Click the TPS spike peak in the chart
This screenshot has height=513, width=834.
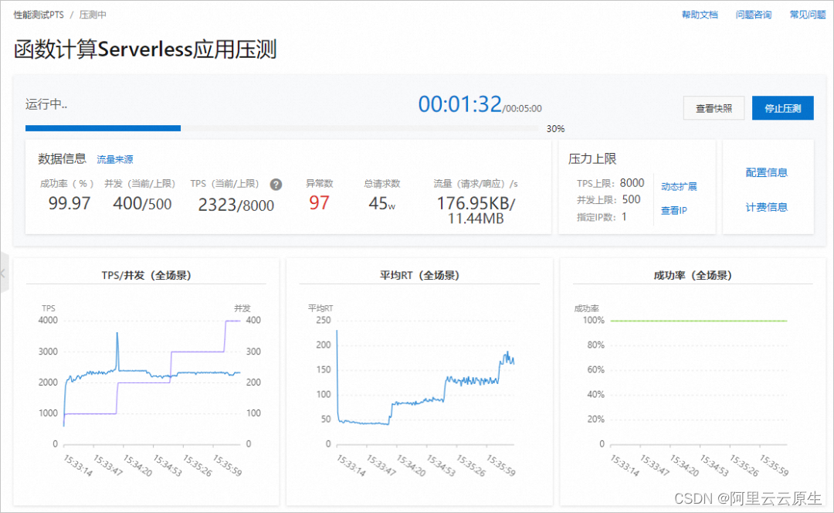[117, 335]
